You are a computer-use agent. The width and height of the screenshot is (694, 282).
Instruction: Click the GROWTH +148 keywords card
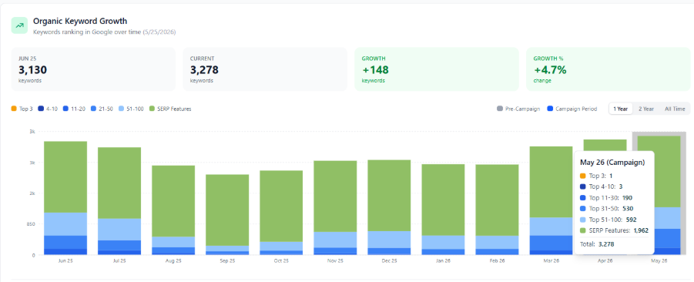437,69
